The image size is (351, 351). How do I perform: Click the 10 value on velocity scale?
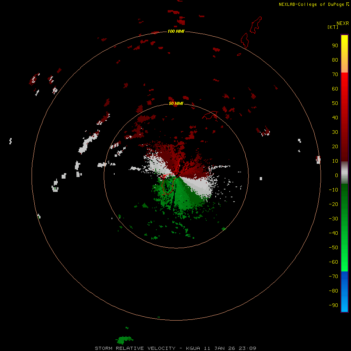point(335,161)
